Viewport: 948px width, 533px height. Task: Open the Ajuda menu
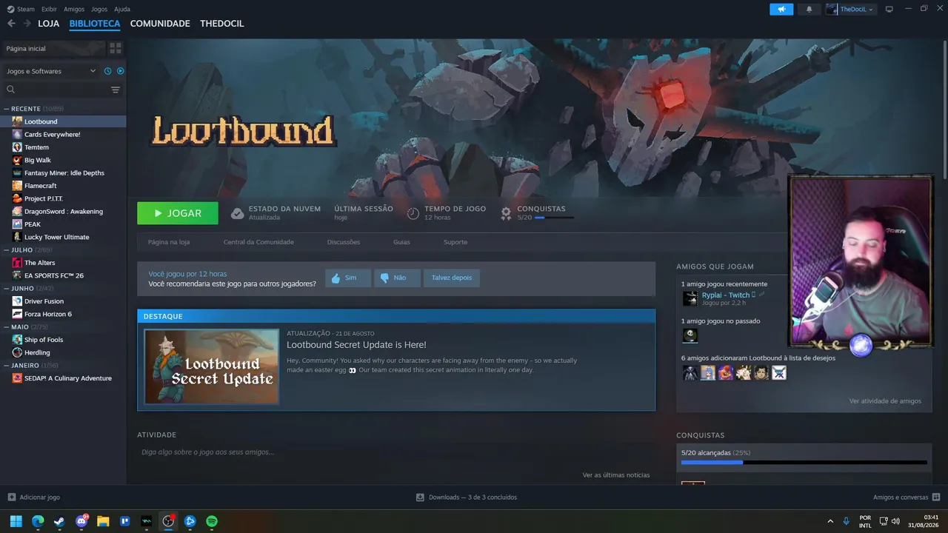tap(122, 9)
